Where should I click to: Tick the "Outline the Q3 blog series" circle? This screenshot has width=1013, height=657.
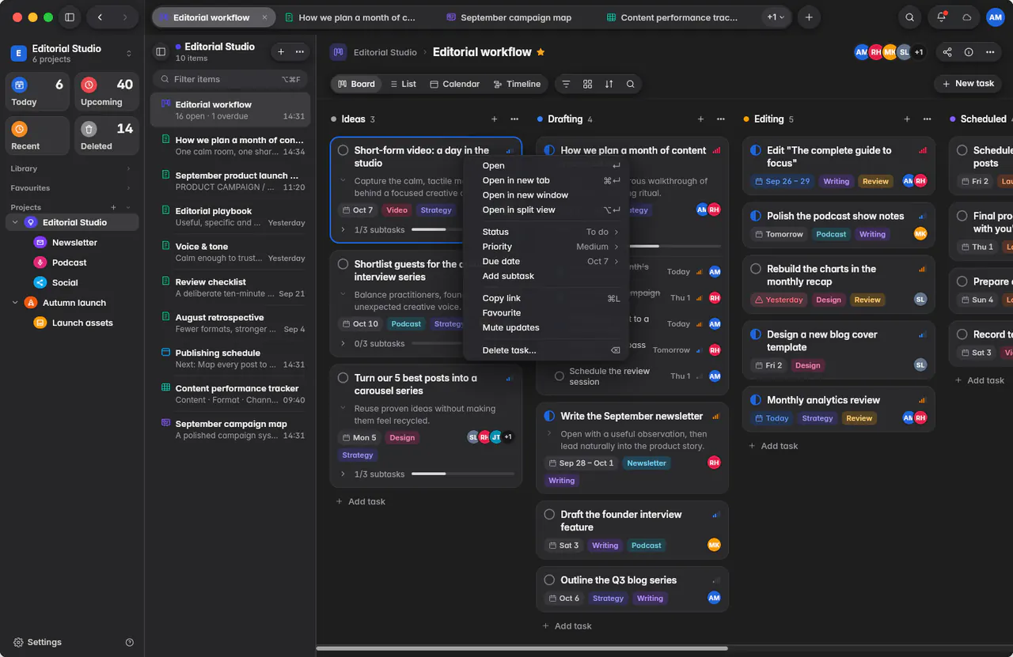point(549,580)
